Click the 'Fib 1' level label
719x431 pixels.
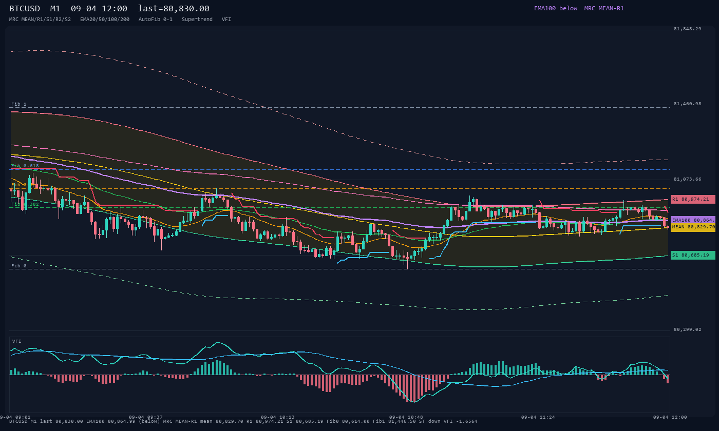coord(19,104)
